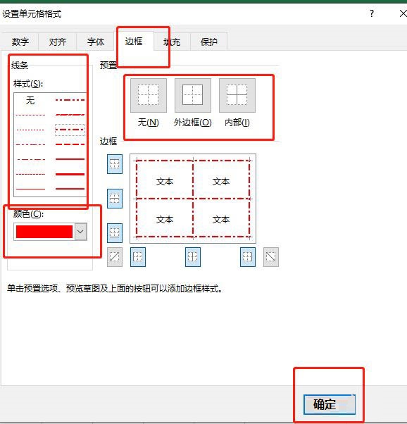Toggle the top border button
407x424 pixels.
[115, 164]
